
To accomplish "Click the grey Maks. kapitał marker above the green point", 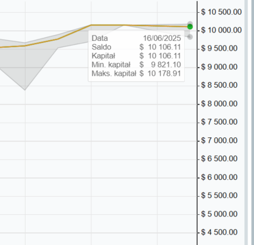I will [x=190, y=23].
